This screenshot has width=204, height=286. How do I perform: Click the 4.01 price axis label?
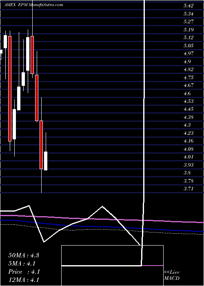pyautogui.click(x=188, y=156)
